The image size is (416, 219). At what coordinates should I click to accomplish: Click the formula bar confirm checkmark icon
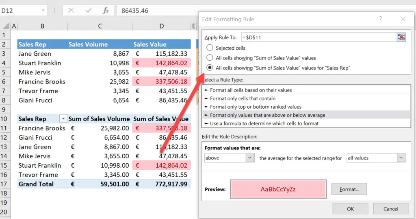[88, 10]
